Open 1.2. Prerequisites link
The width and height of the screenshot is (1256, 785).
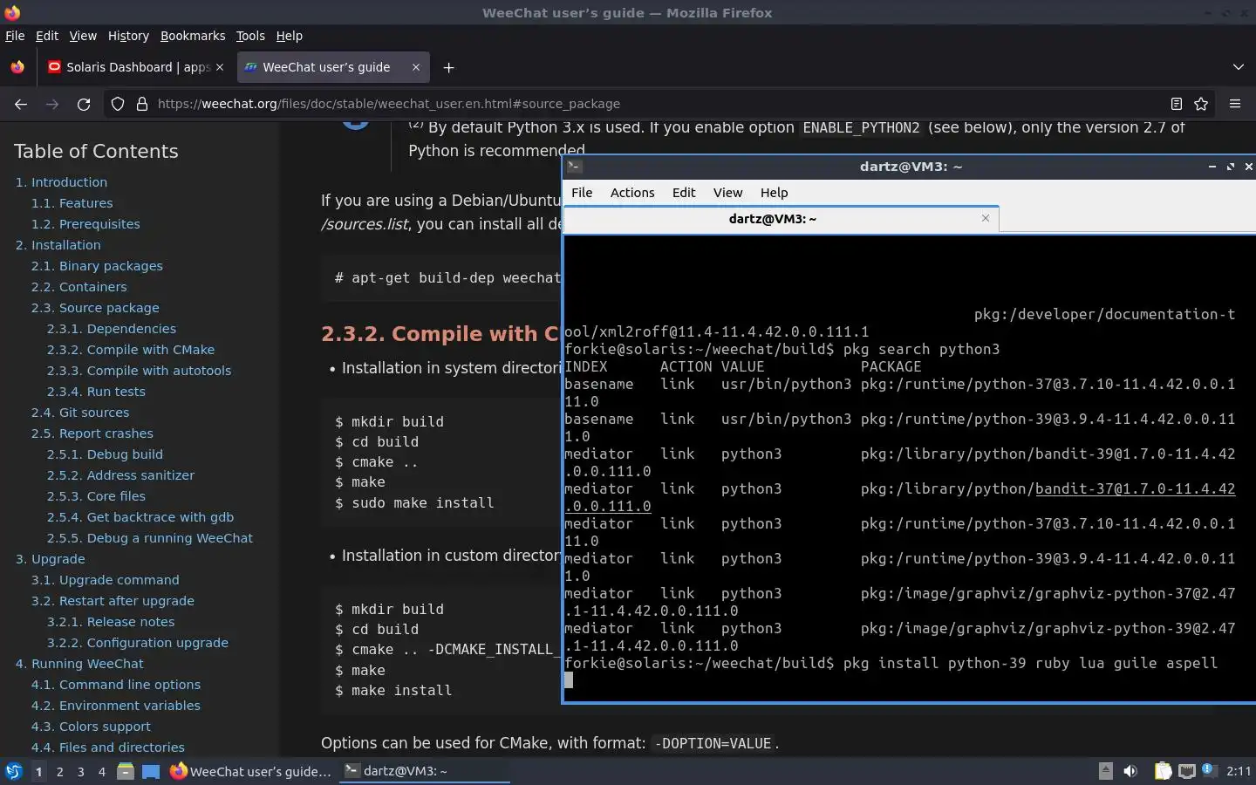point(85,224)
